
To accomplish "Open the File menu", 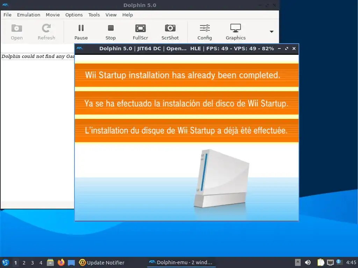I will tap(7, 15).
